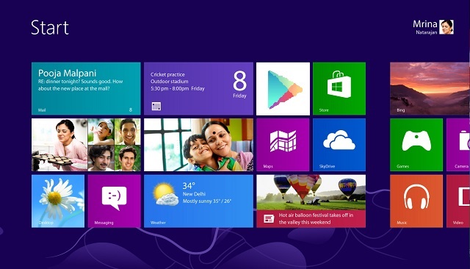Open the Maps tile

pos(283,145)
